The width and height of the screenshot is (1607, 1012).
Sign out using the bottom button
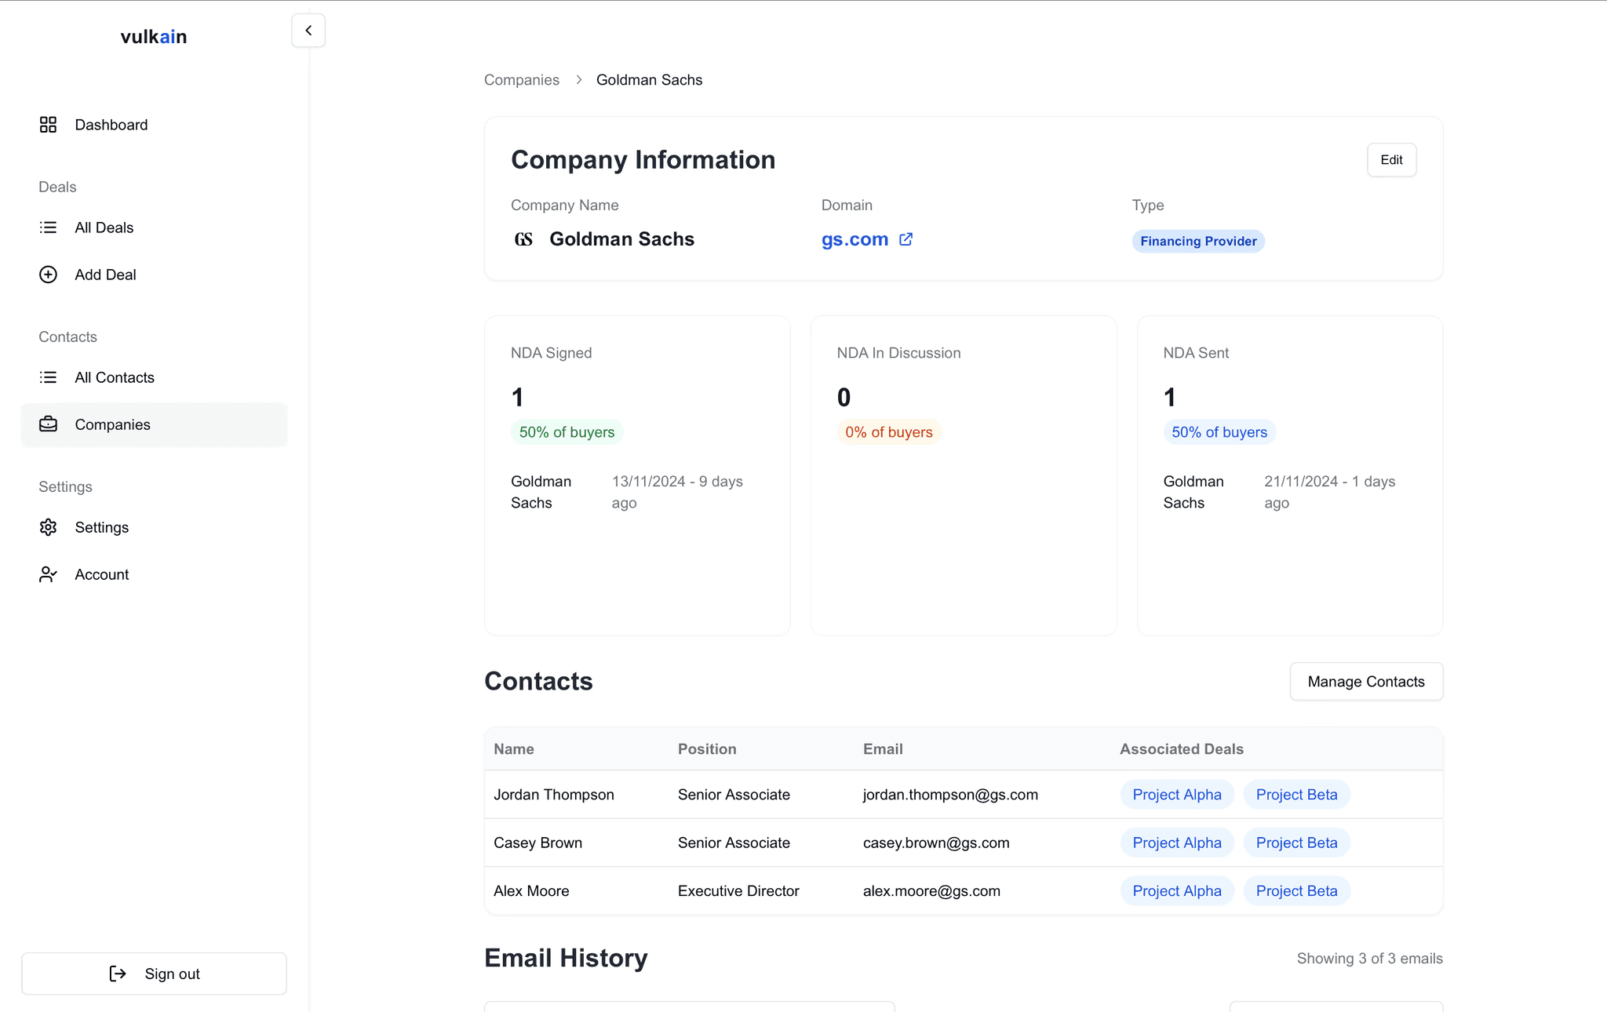(155, 974)
